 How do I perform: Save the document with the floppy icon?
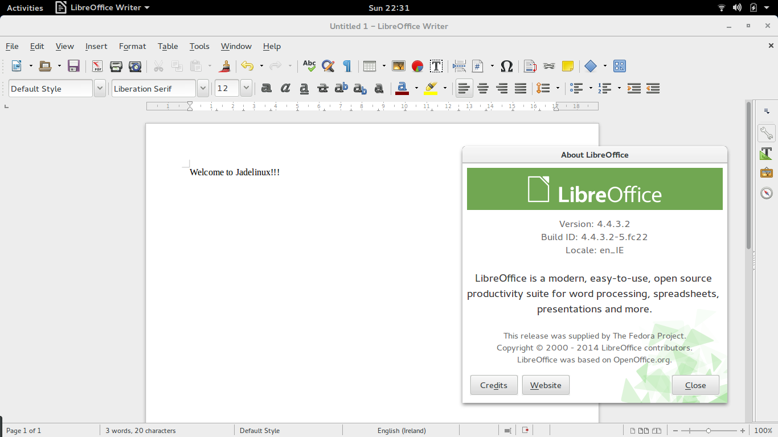click(73, 66)
